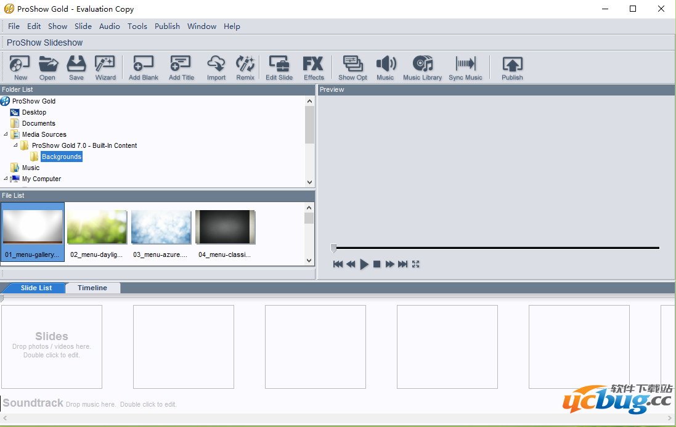Viewport: 676px width, 427px height.
Task: Click the Publish toolbar icon
Action: pyautogui.click(x=512, y=67)
